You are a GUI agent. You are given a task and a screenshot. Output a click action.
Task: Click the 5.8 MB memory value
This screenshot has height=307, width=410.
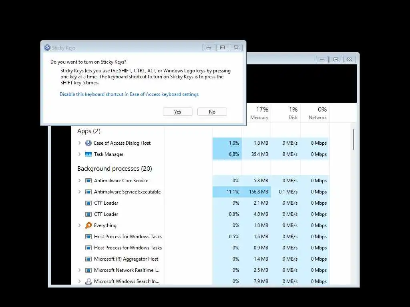tap(261, 181)
